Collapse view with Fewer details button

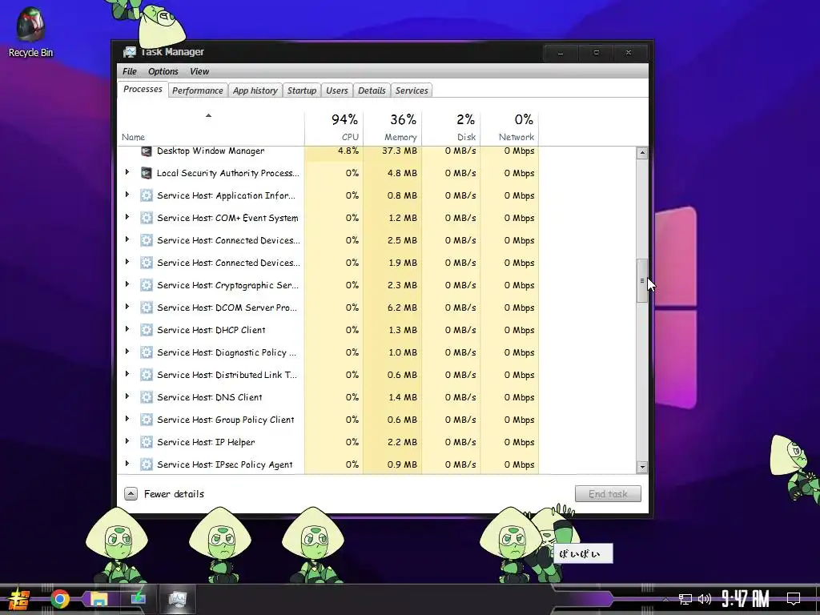(164, 493)
